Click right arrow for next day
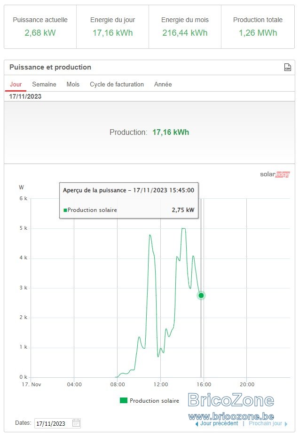 click(x=286, y=424)
